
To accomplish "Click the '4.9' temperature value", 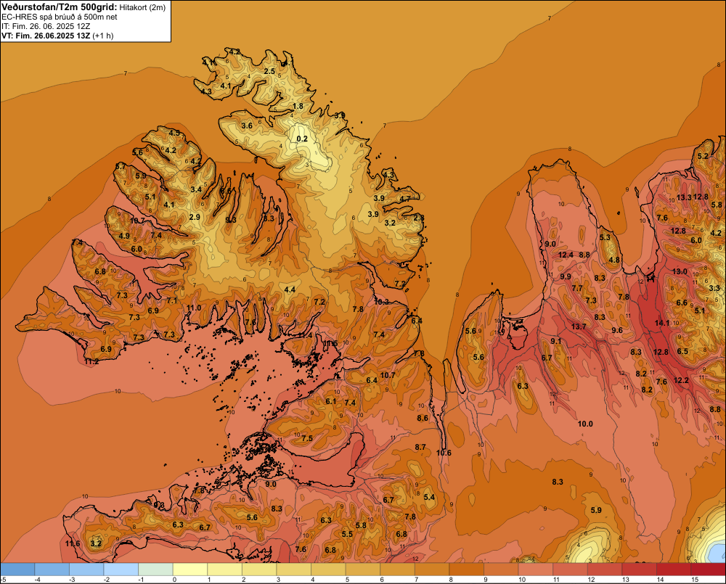I will [124, 236].
